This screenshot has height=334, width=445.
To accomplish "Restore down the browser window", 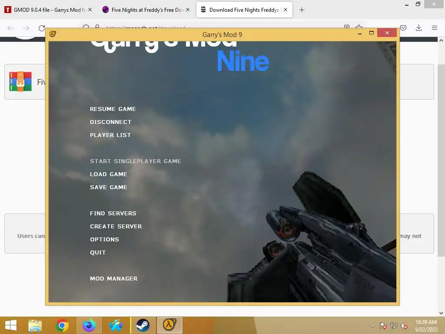I will 418,4.
